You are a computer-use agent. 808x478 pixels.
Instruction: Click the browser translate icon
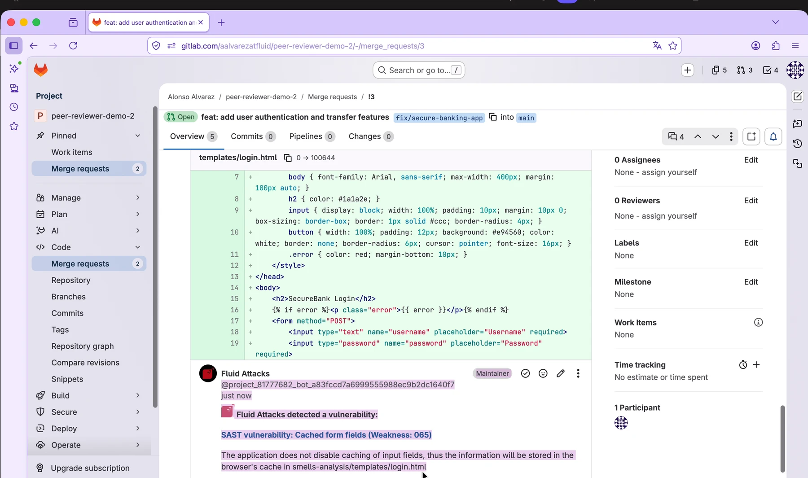(657, 46)
